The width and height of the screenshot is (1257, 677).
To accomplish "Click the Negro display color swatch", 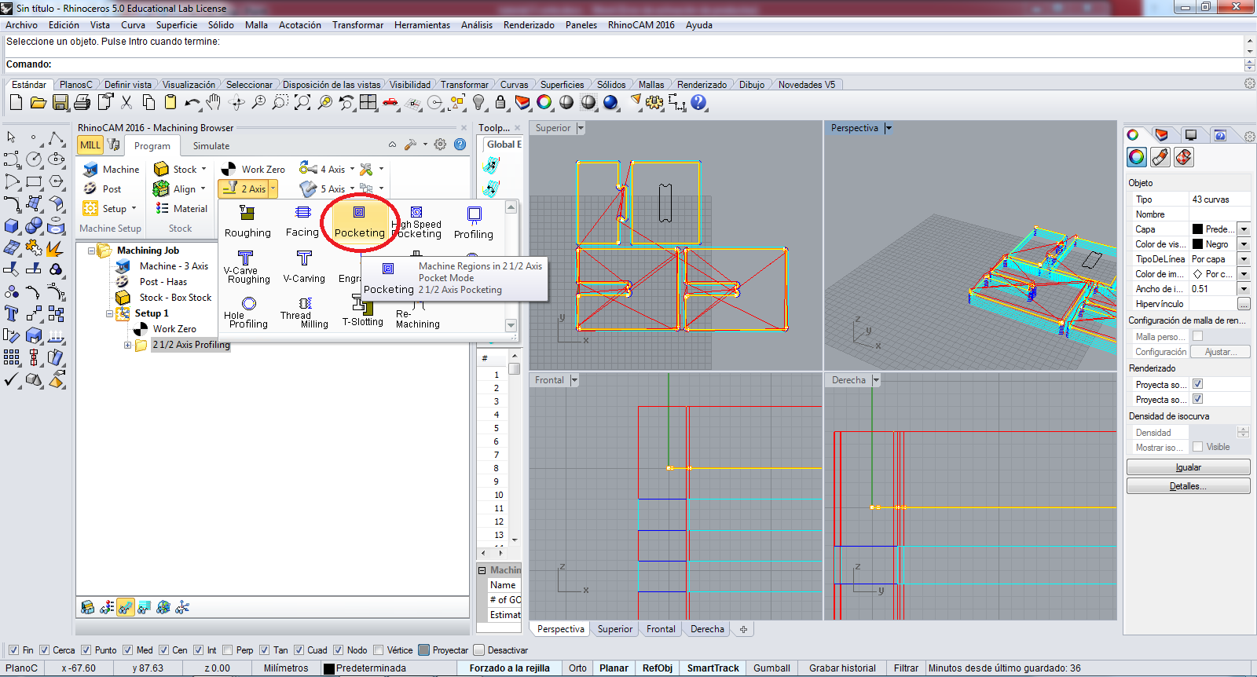I will [1198, 244].
